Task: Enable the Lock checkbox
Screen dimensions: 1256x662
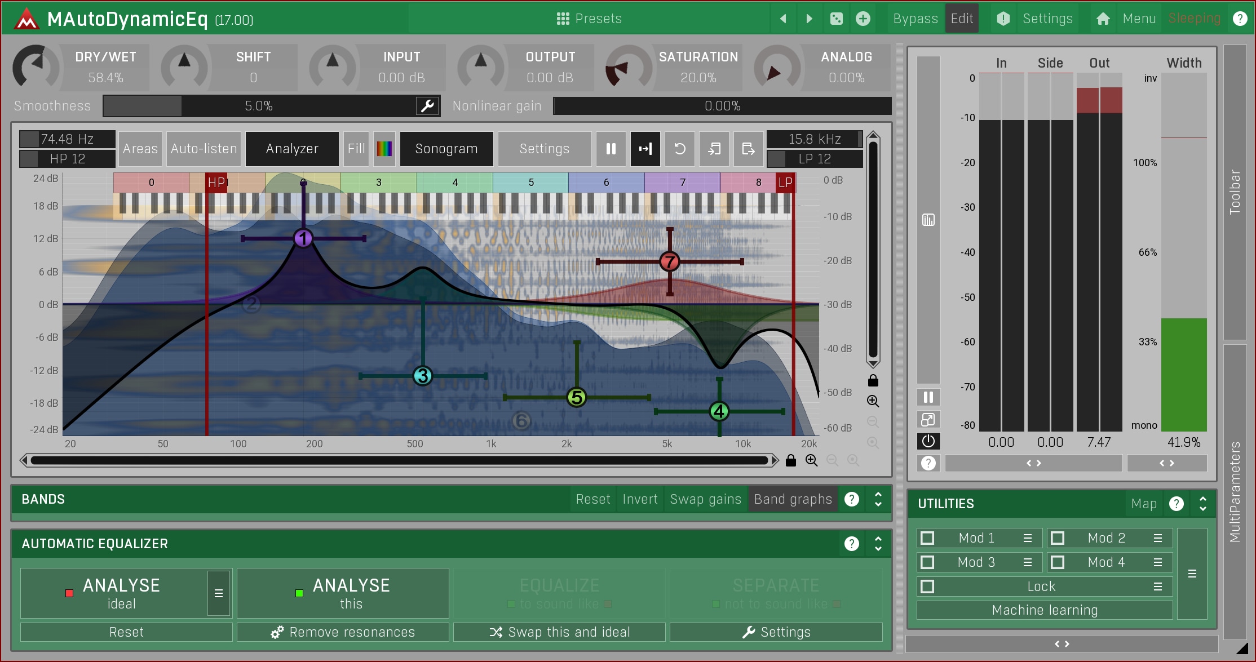Action: click(x=927, y=587)
